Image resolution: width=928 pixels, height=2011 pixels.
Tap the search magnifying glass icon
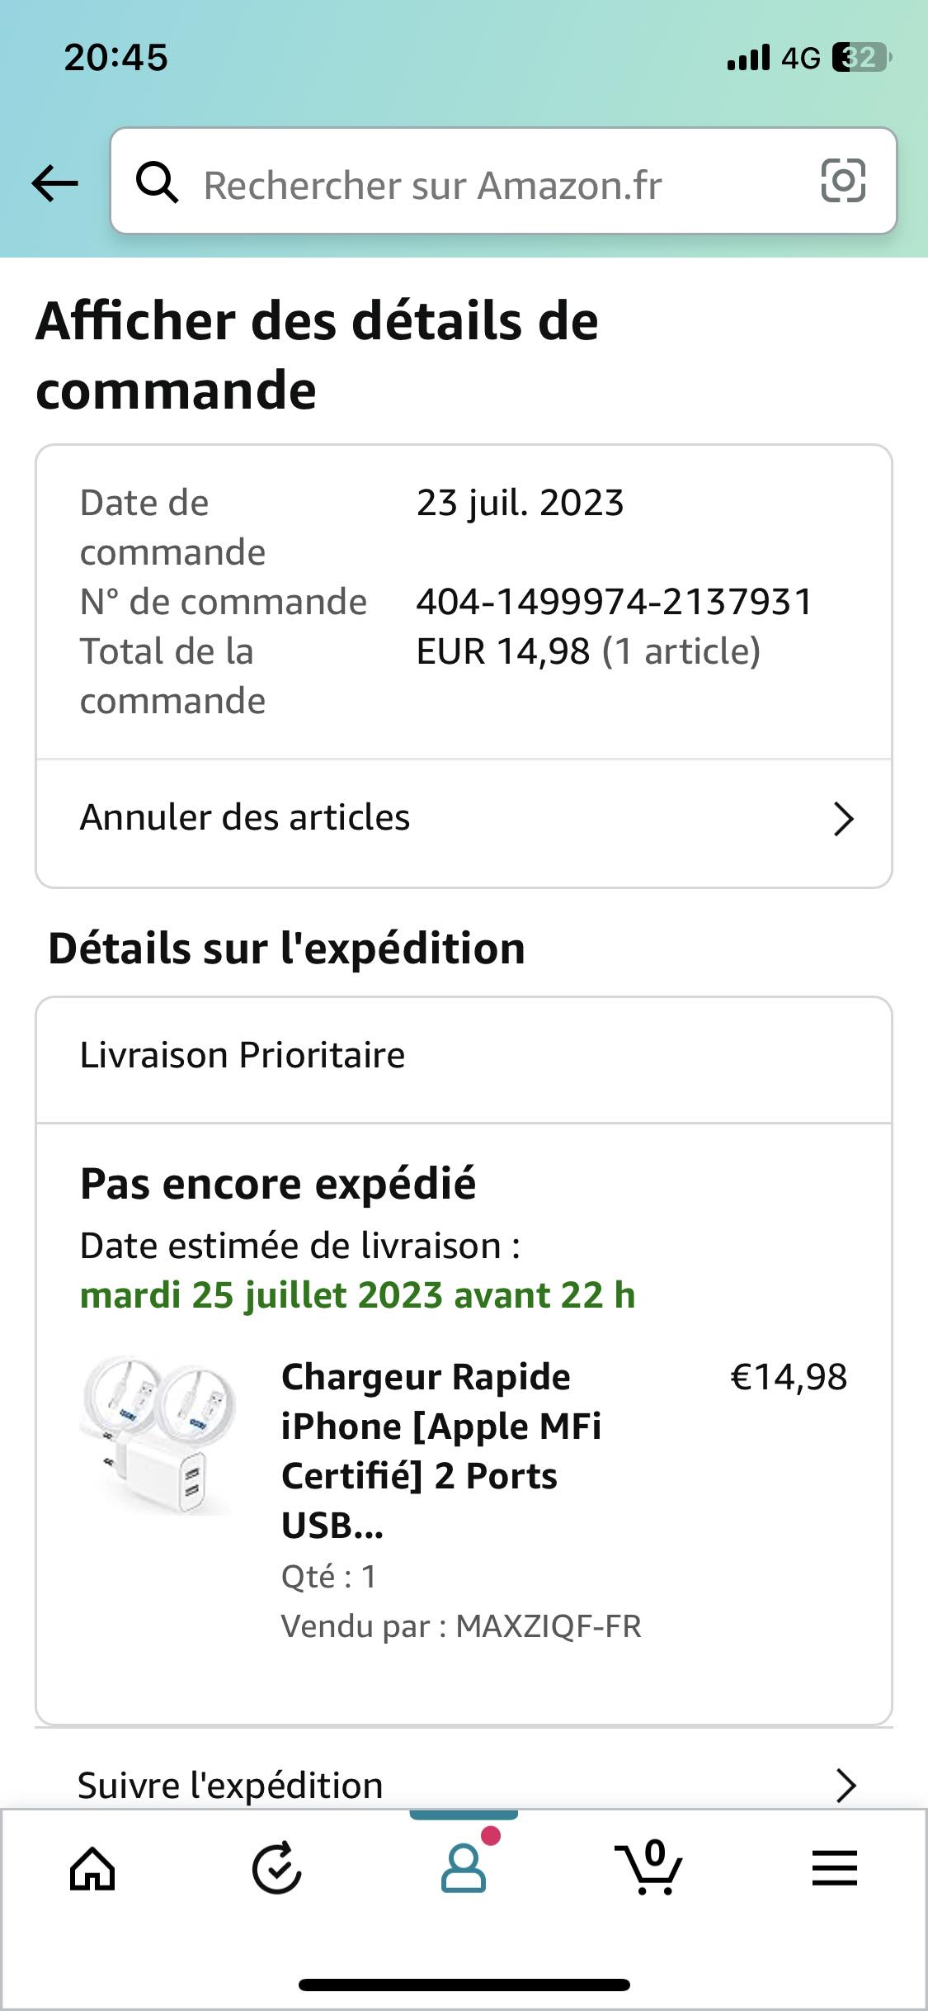coord(157,182)
